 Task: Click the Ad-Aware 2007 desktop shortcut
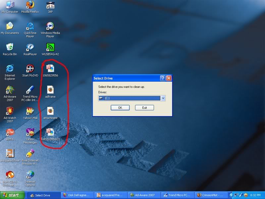(10, 94)
